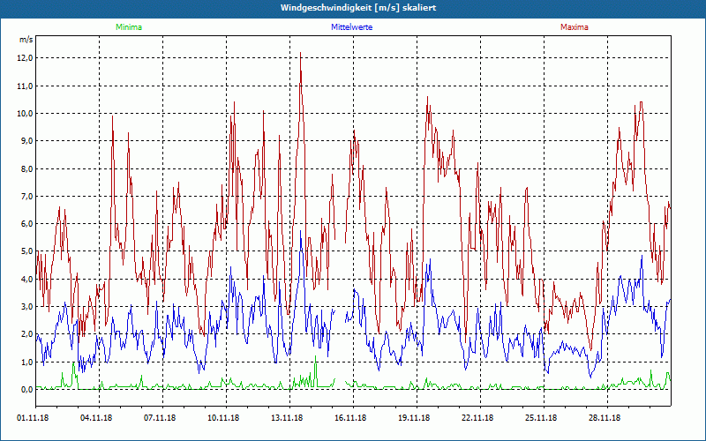The height and width of the screenshot is (441, 706).
Task: Click the 9,0 y-axis value
Action: click(x=27, y=141)
